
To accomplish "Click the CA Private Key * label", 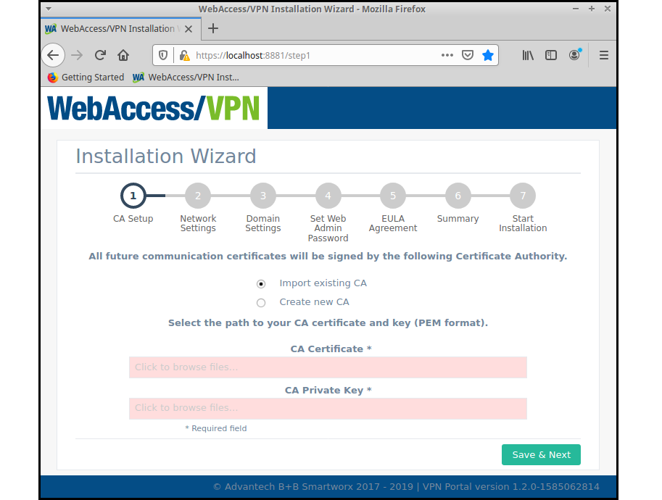I will pos(328,391).
